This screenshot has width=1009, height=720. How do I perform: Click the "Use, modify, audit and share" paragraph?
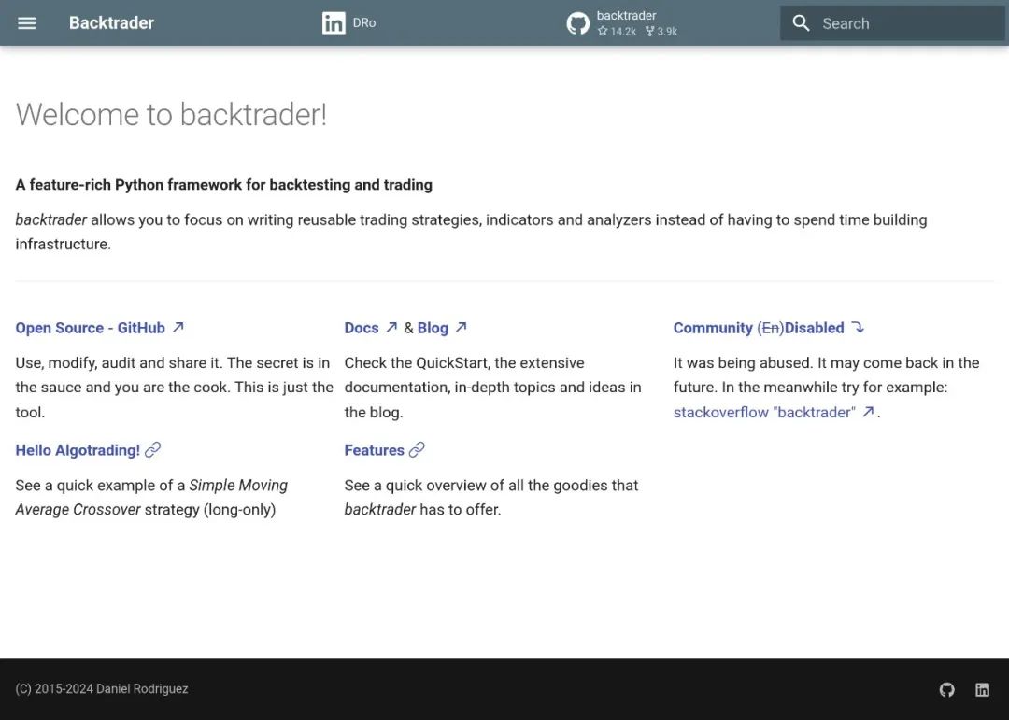tap(174, 387)
